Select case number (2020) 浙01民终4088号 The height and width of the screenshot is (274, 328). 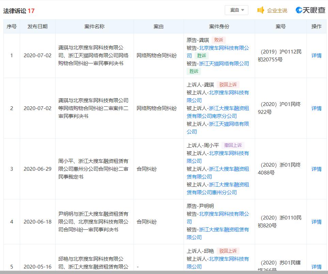pyautogui.click(x=279, y=169)
